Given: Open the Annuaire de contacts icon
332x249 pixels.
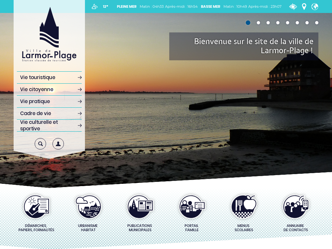Looking at the screenshot, I should [296, 207].
